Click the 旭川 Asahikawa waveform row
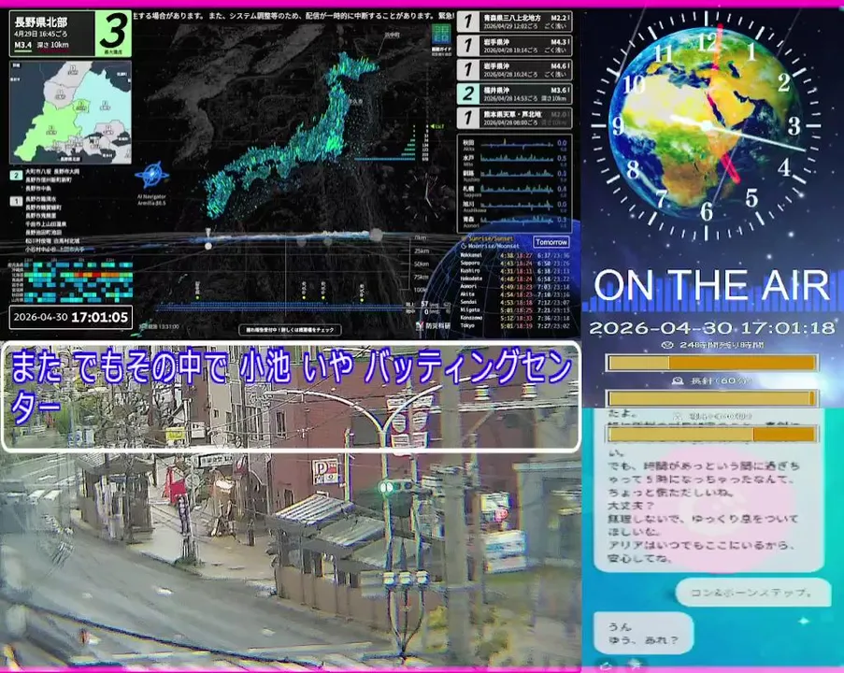 (515, 207)
